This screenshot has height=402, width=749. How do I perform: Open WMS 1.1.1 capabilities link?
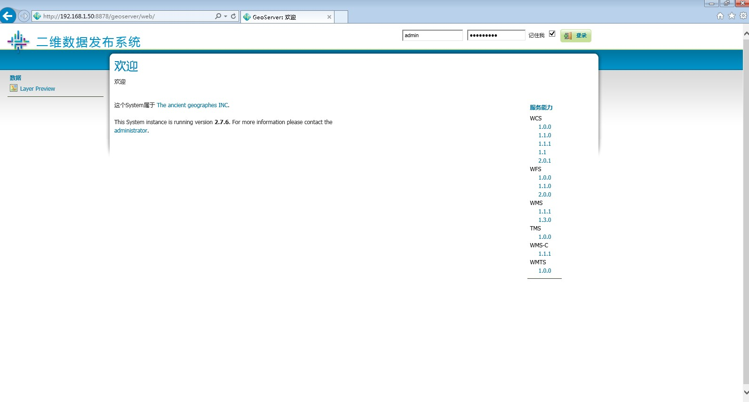pos(545,212)
